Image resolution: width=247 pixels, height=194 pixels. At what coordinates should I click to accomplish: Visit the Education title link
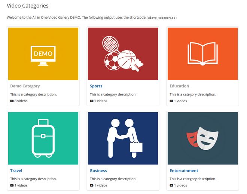tap(179, 86)
